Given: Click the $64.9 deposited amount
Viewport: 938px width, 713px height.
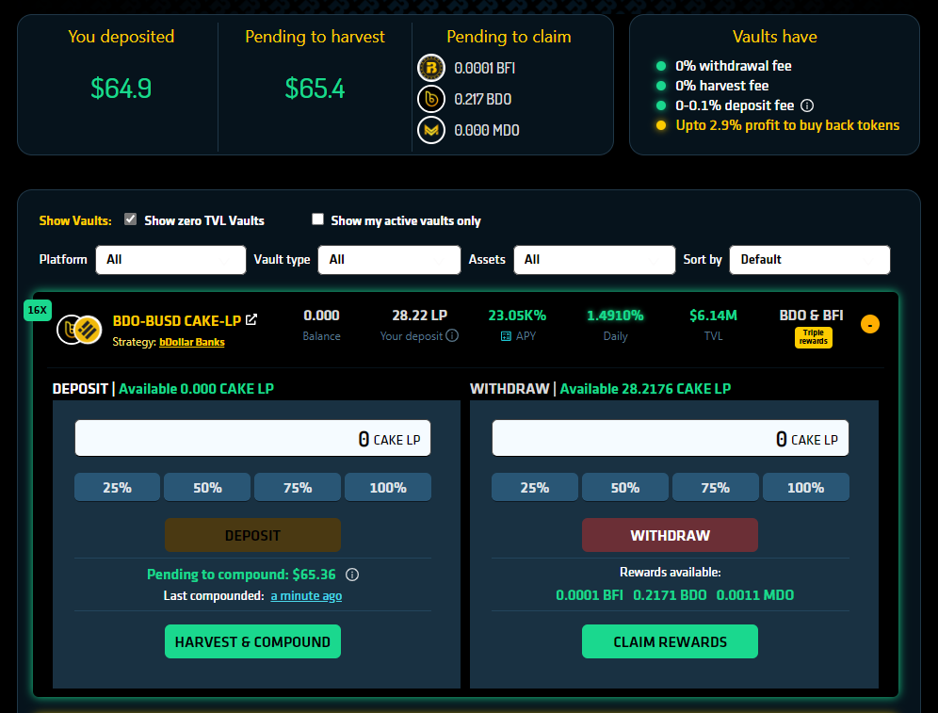Looking at the screenshot, I should tap(121, 89).
